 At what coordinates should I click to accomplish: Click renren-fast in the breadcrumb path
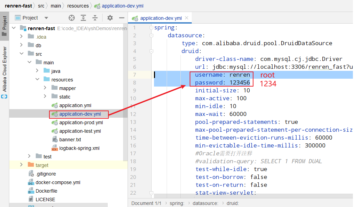(x=19, y=6)
